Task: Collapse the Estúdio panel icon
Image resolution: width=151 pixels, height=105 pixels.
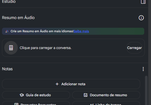Action: pos(143,2)
